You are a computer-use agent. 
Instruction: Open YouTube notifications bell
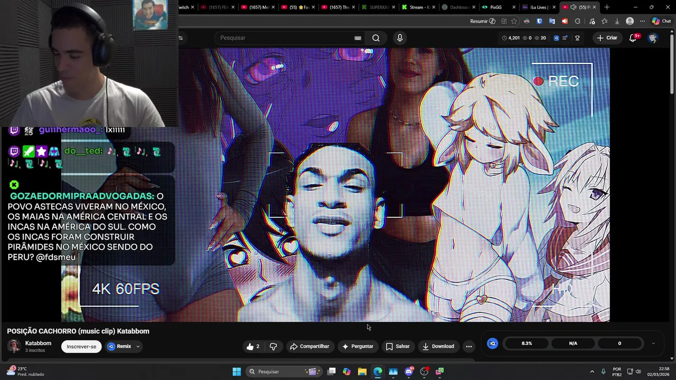634,37
